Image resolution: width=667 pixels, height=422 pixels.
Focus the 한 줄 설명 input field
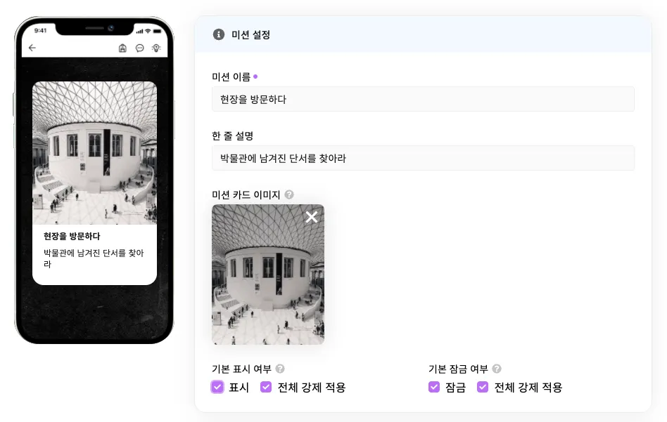click(423, 159)
